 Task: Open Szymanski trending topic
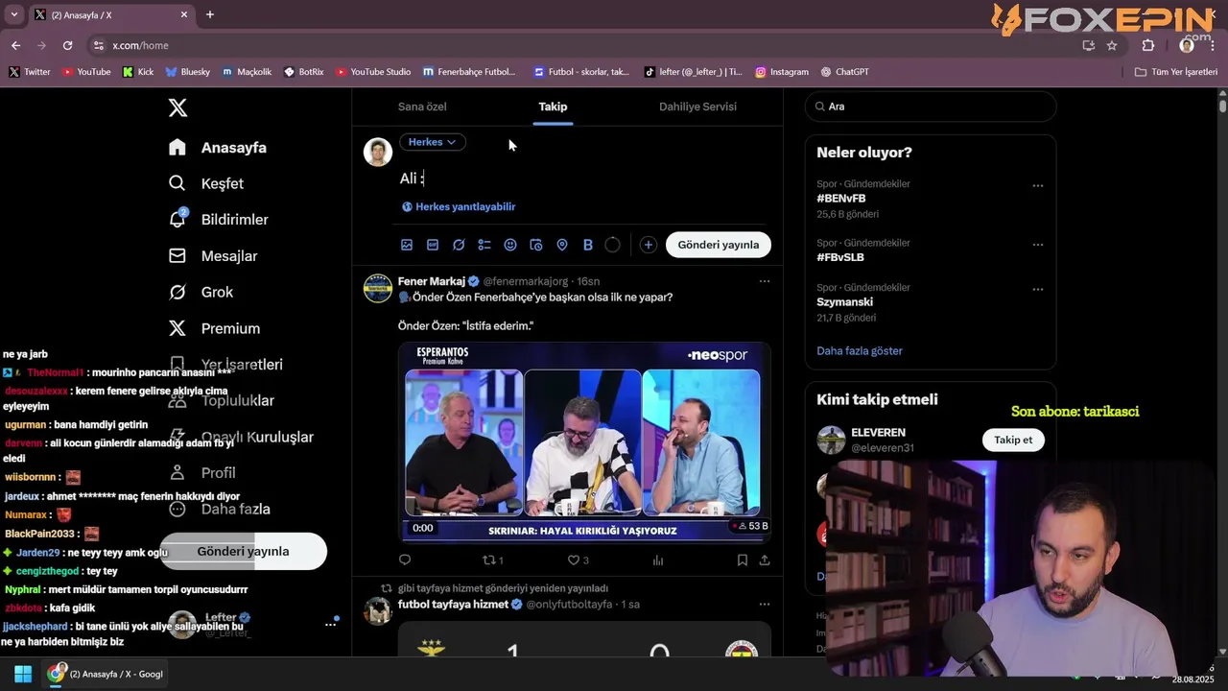pos(844,302)
